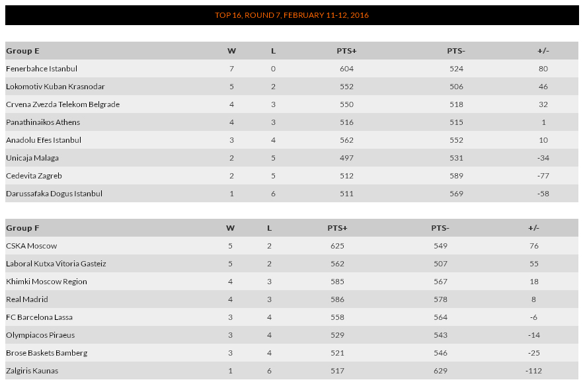
Task: Click Anadolu Efes Istanbul team name
Action: [x=43, y=140]
